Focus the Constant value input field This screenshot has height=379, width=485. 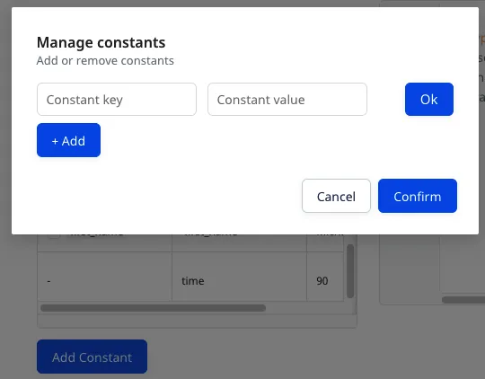[287, 100]
